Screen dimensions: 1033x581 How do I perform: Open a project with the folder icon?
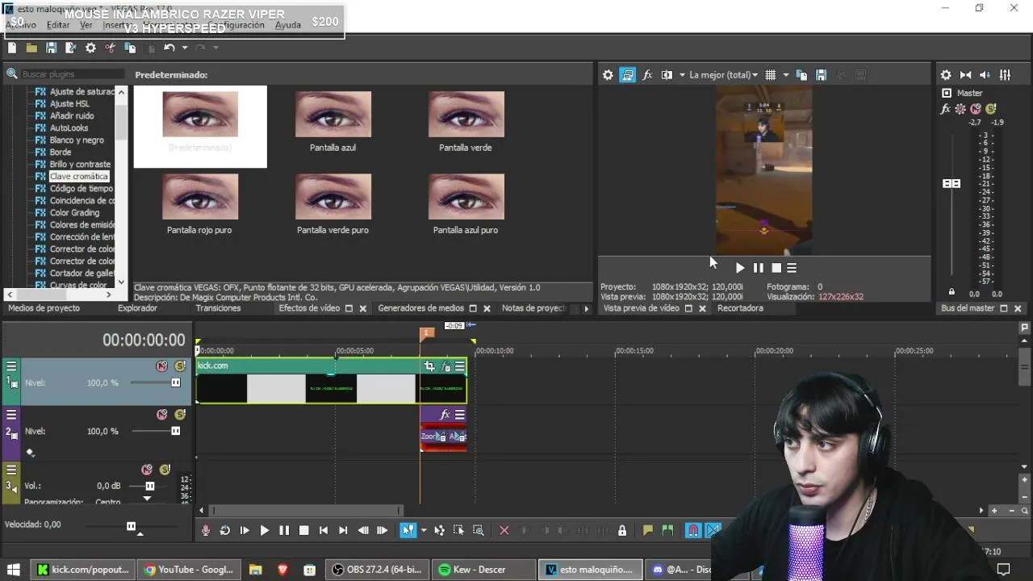[x=31, y=48]
